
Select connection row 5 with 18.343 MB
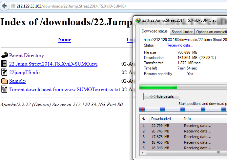tap(183, 148)
